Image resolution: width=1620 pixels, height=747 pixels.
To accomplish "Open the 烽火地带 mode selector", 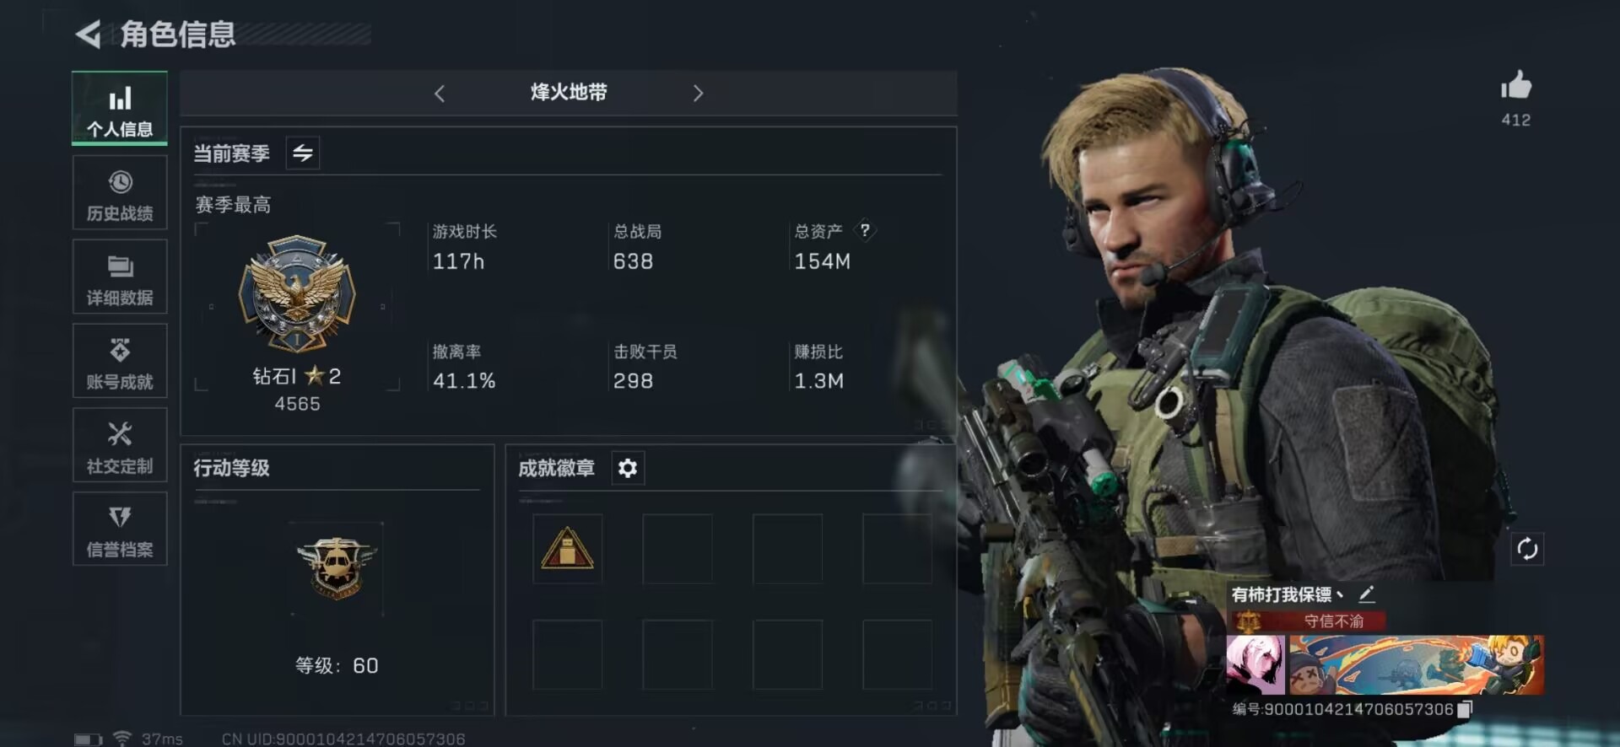I will click(569, 93).
